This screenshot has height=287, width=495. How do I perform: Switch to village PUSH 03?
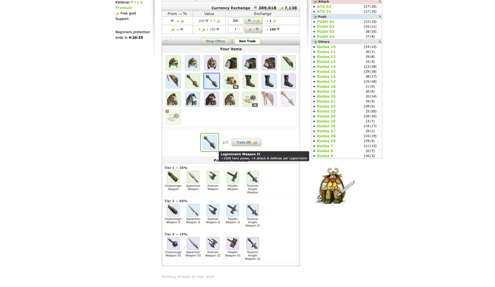tap(326, 32)
